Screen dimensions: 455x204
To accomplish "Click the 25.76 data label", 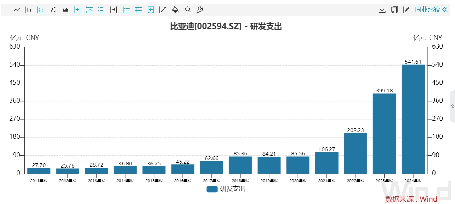I will (68, 166).
